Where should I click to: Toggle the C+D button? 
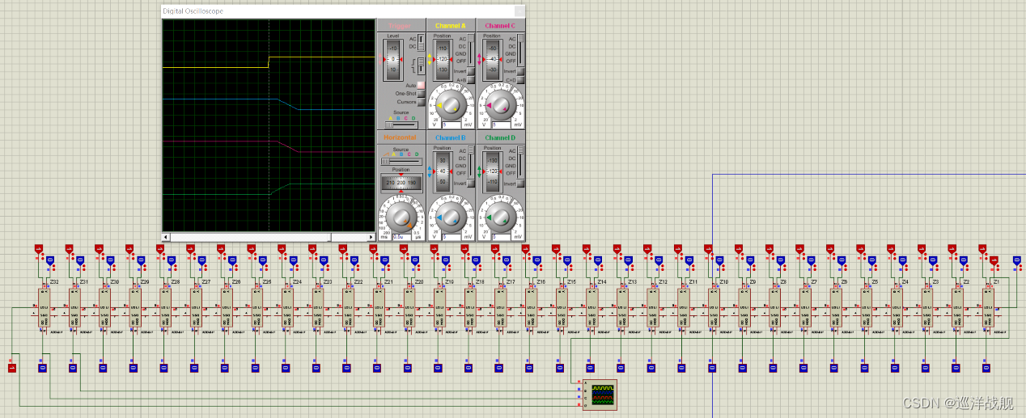(520, 79)
